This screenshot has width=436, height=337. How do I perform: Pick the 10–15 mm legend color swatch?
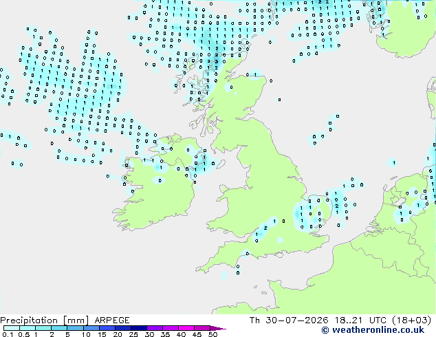pyautogui.click(x=91, y=328)
